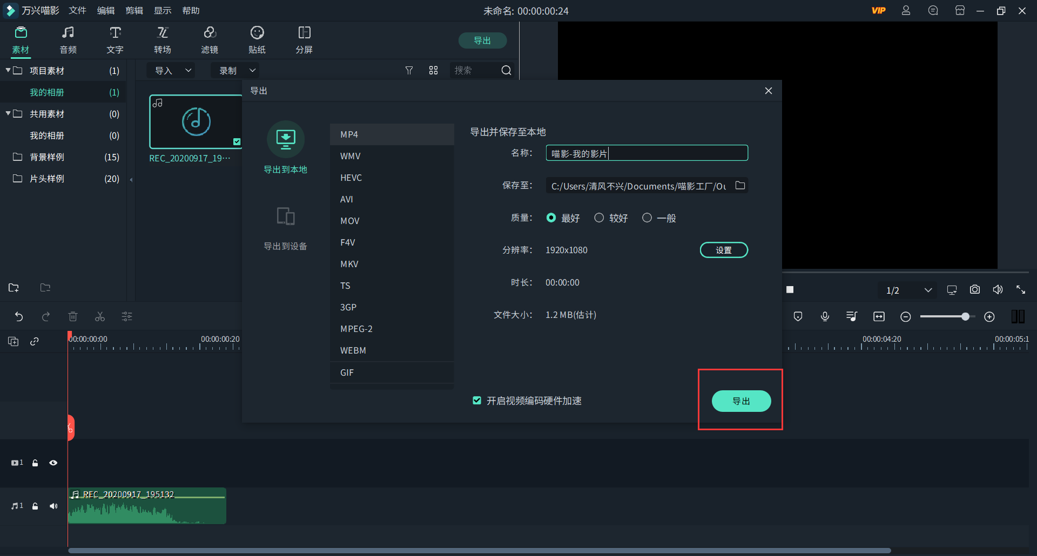Choose the MOV export format
This screenshot has width=1037, height=556.
tap(350, 221)
